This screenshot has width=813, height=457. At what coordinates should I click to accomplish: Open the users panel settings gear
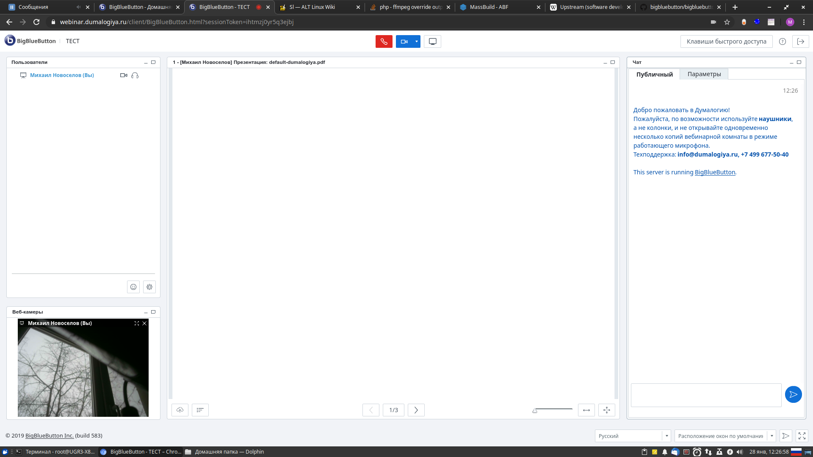coord(149,287)
